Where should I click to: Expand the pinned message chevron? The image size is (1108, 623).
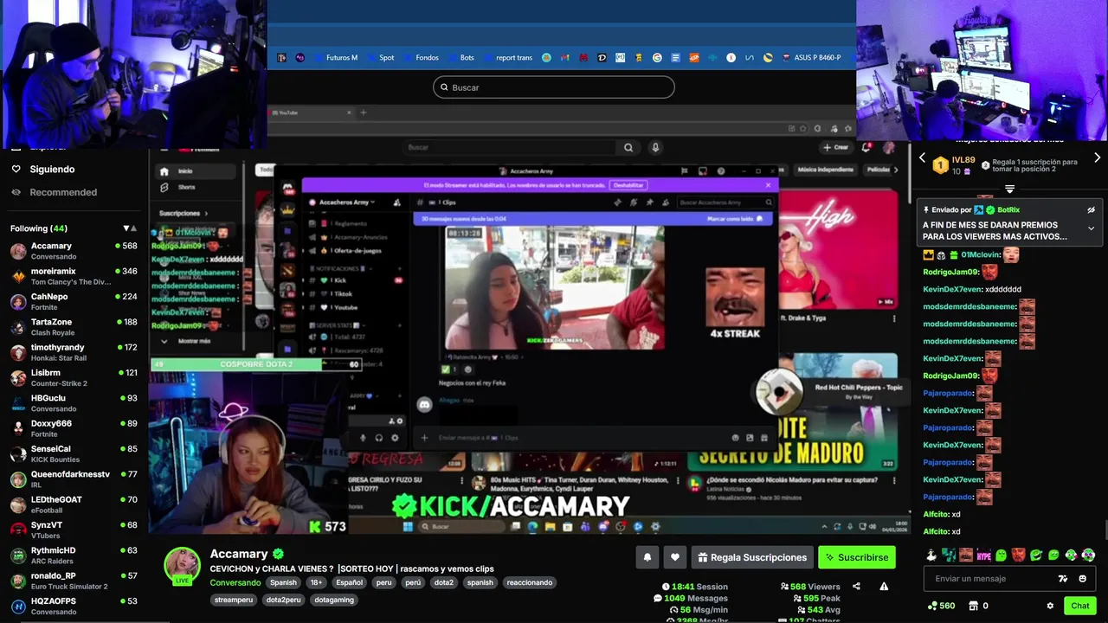point(1091,228)
